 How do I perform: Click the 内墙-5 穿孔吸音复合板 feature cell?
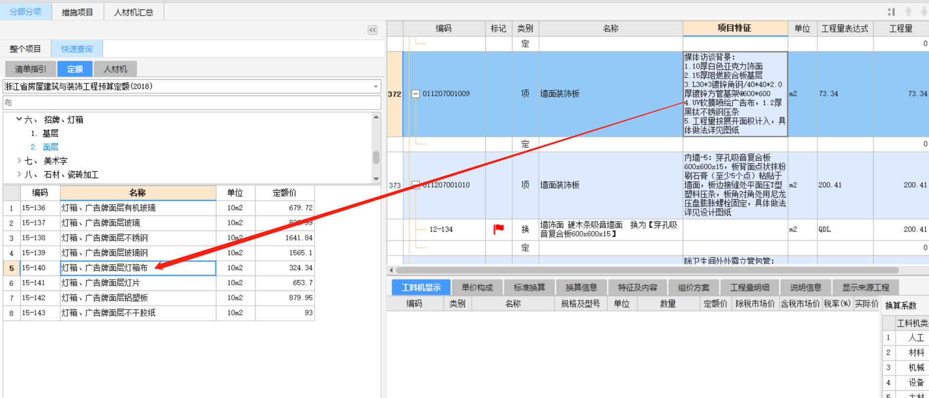coord(735,185)
